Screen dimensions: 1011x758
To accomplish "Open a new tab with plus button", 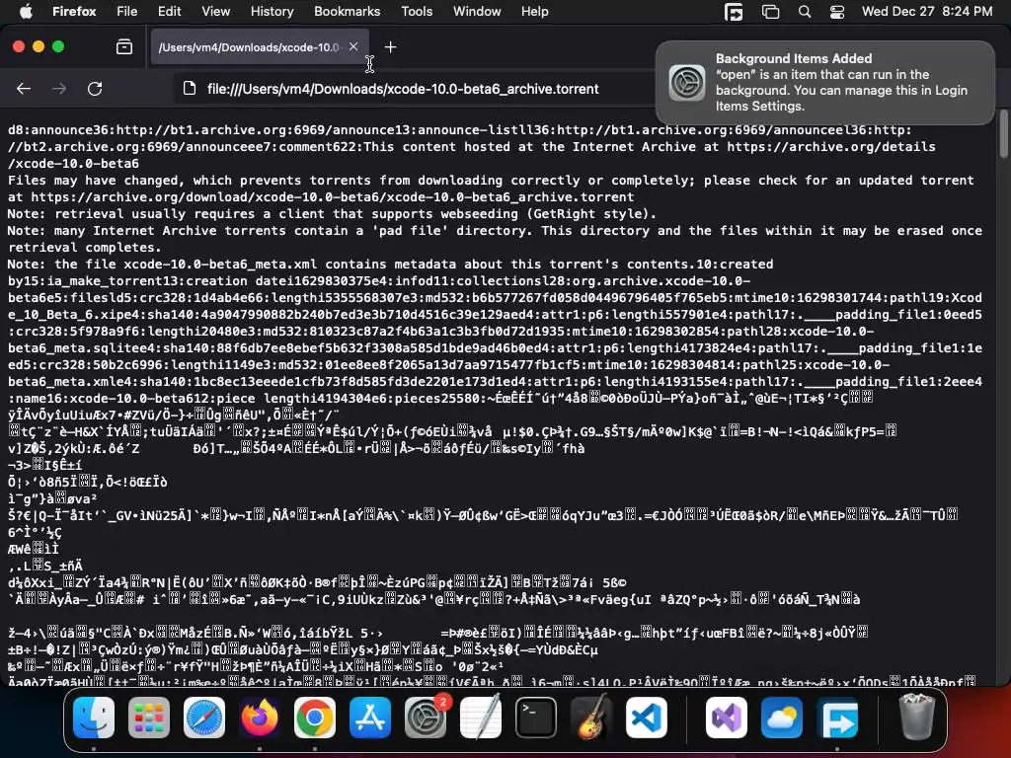I will (x=390, y=47).
